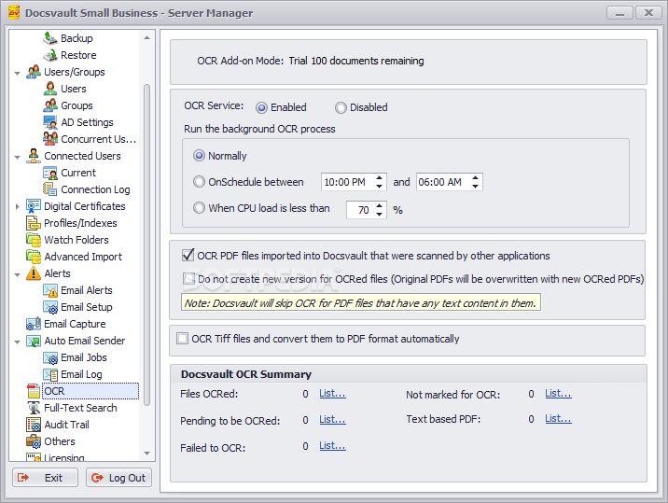Click the 06:00 AM time field

(443, 182)
